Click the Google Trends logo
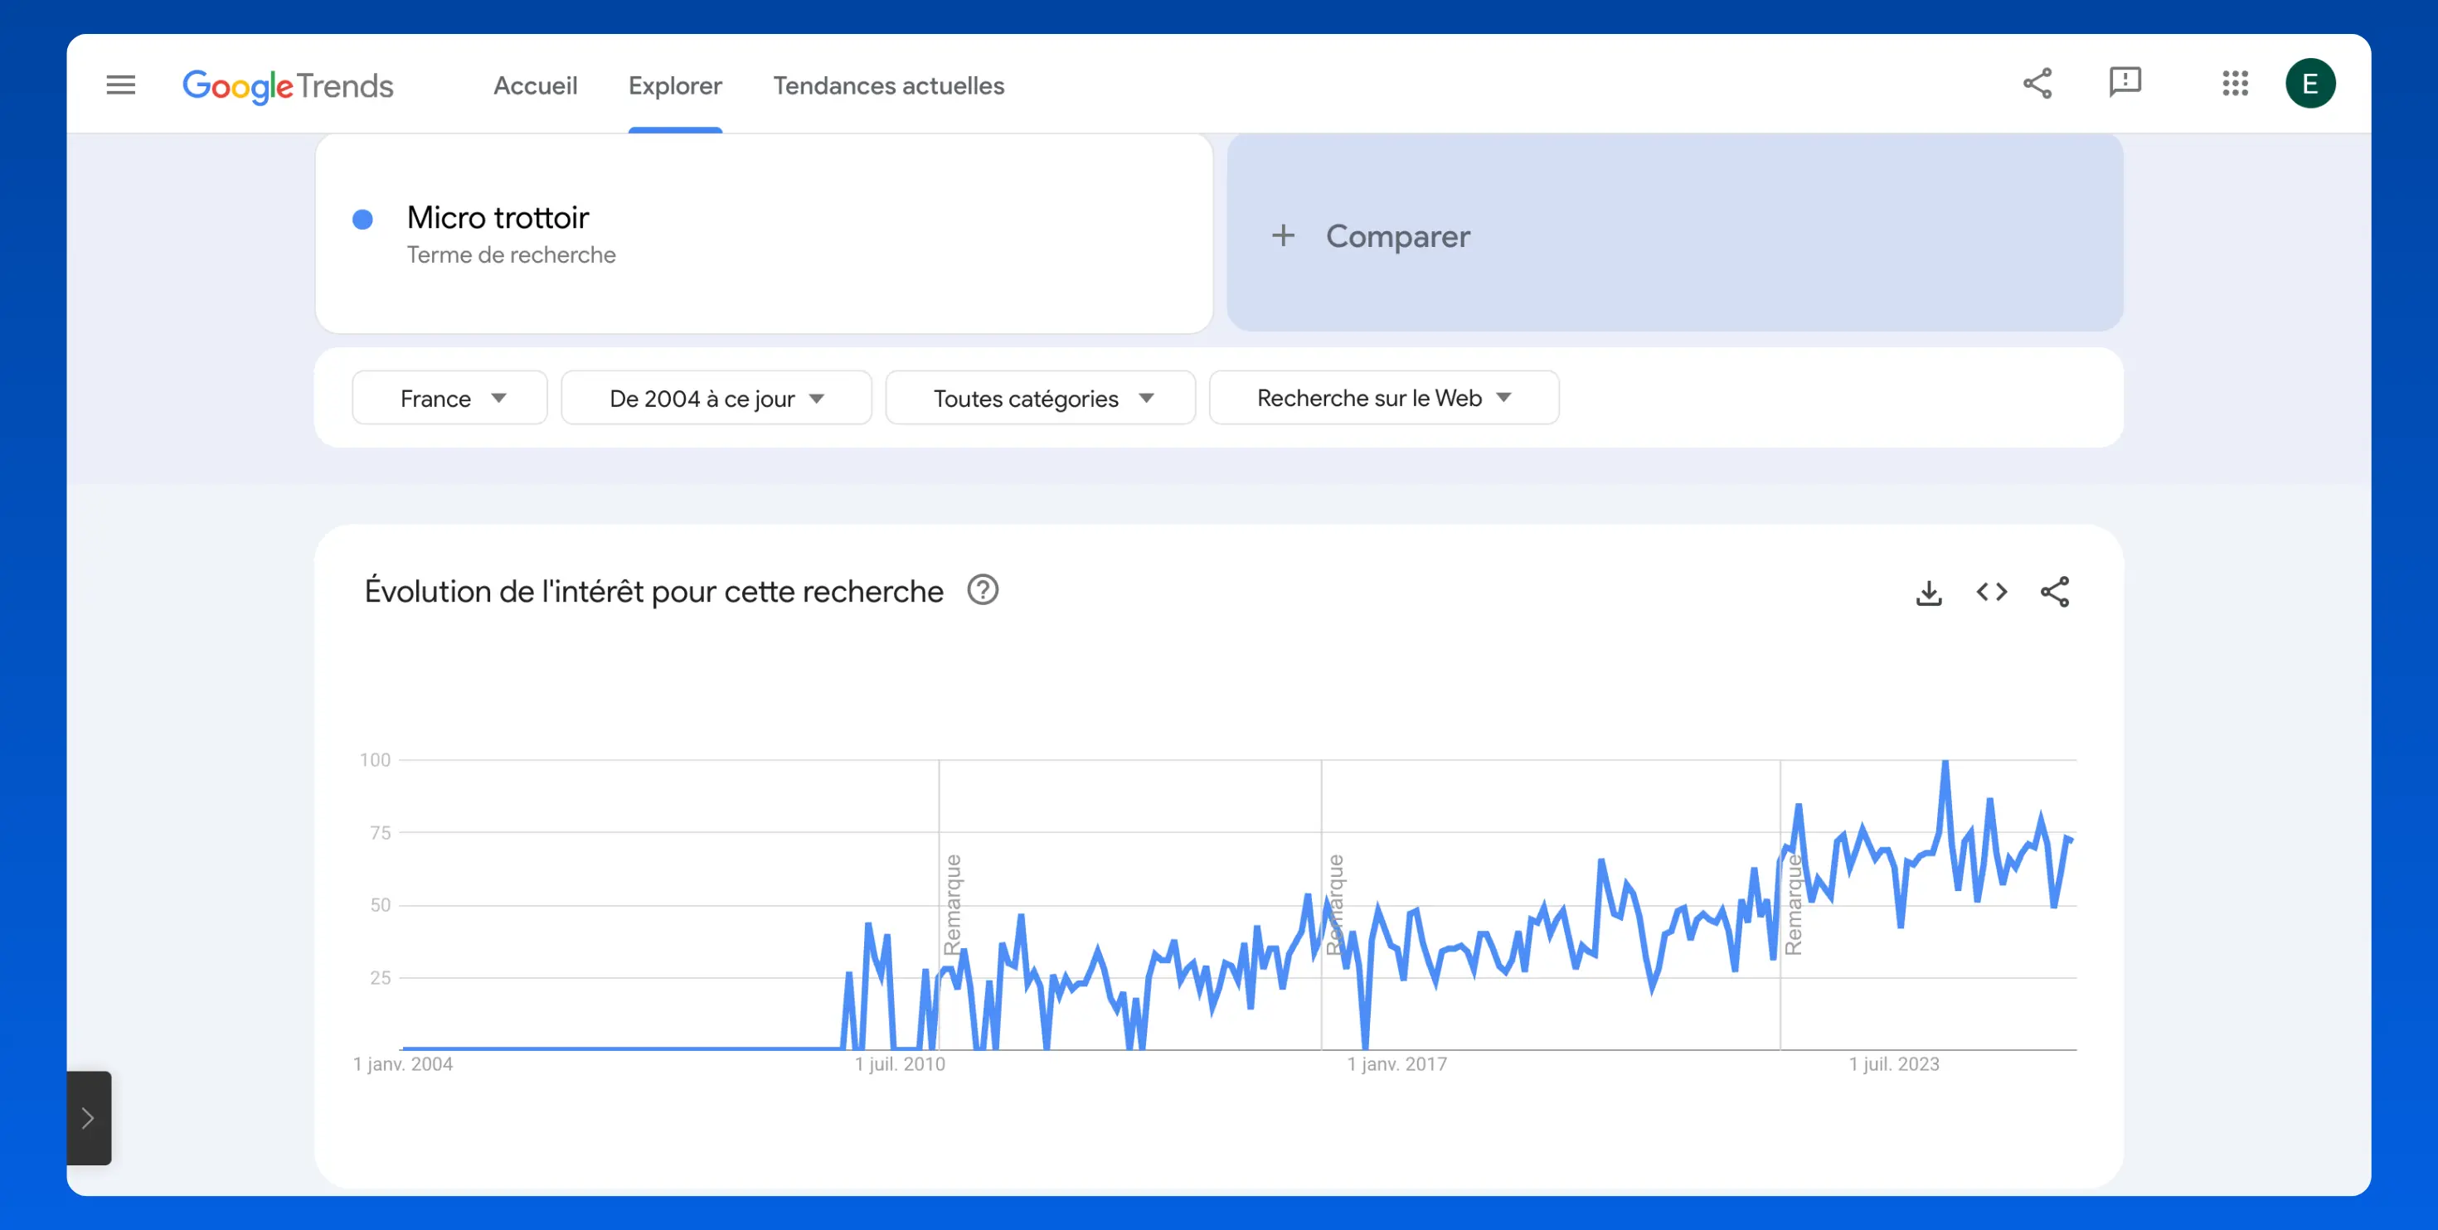 pos(288,86)
